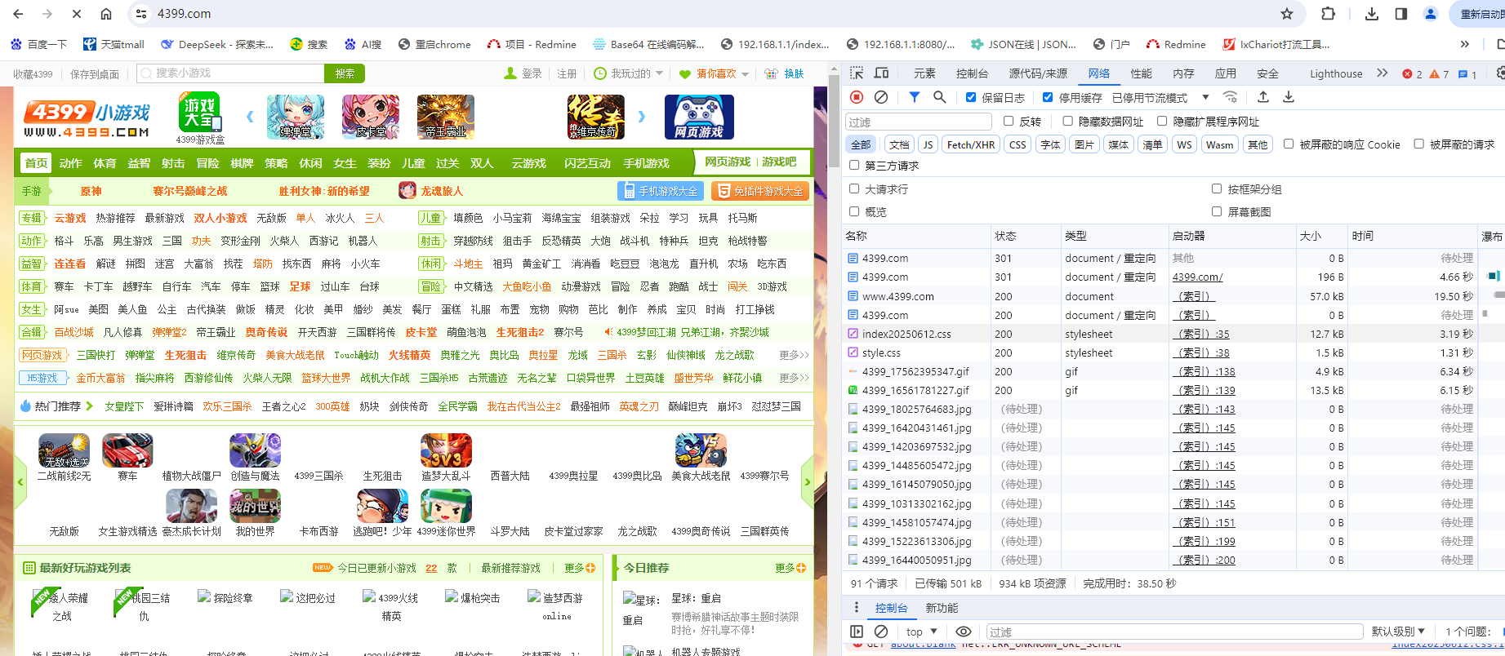Click the red error count badge
Viewport: 1505px width, 656px height.
1412,74
